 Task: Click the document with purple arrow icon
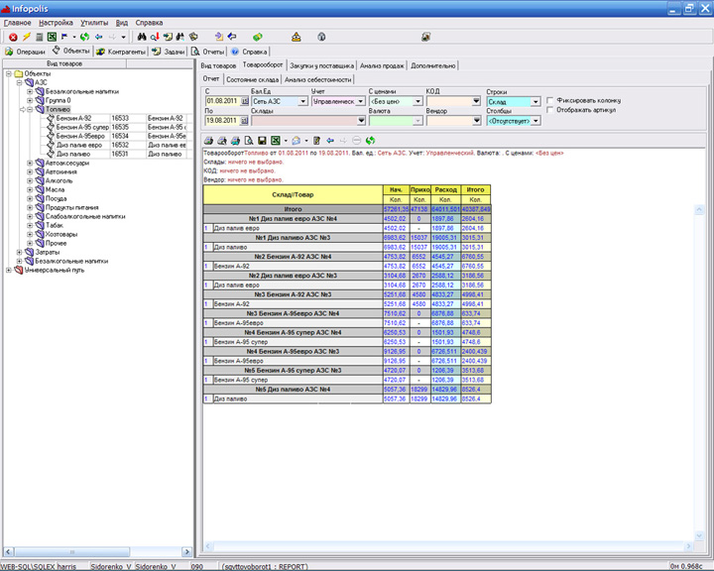coord(219,37)
